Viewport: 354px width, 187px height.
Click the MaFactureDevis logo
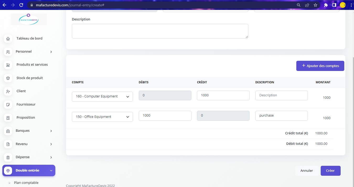29,19
